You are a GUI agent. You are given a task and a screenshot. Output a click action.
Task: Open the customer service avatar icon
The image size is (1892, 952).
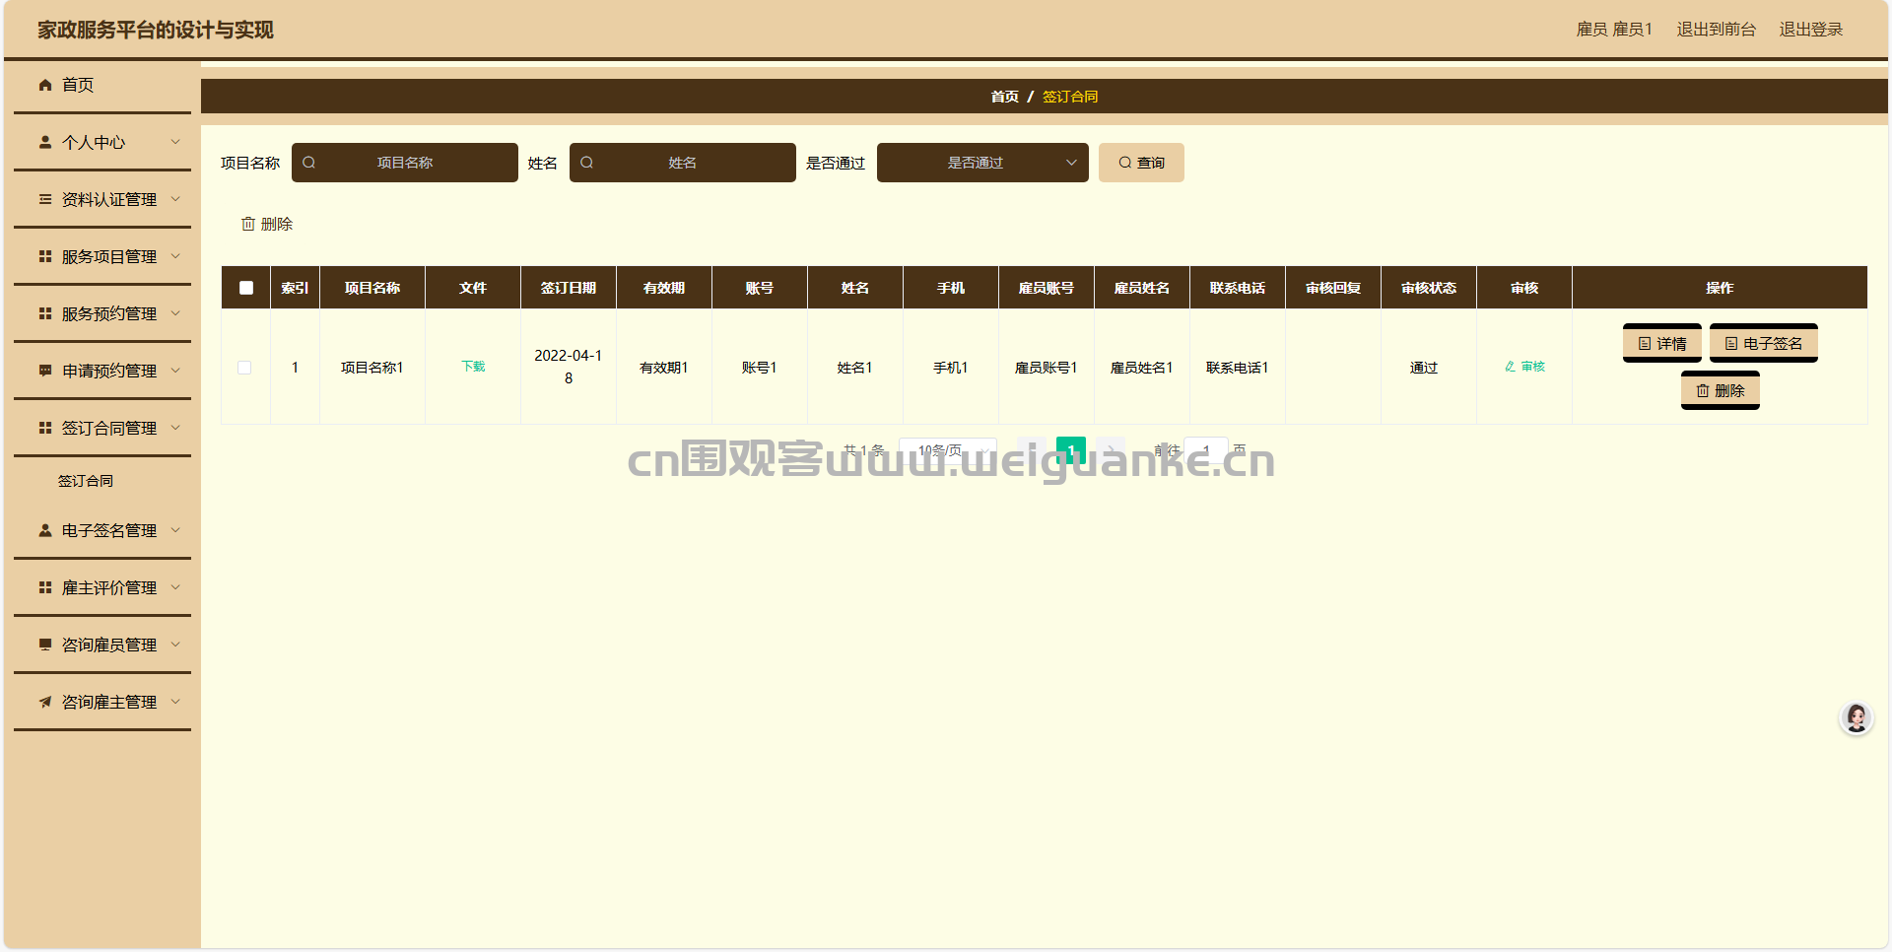click(x=1857, y=717)
